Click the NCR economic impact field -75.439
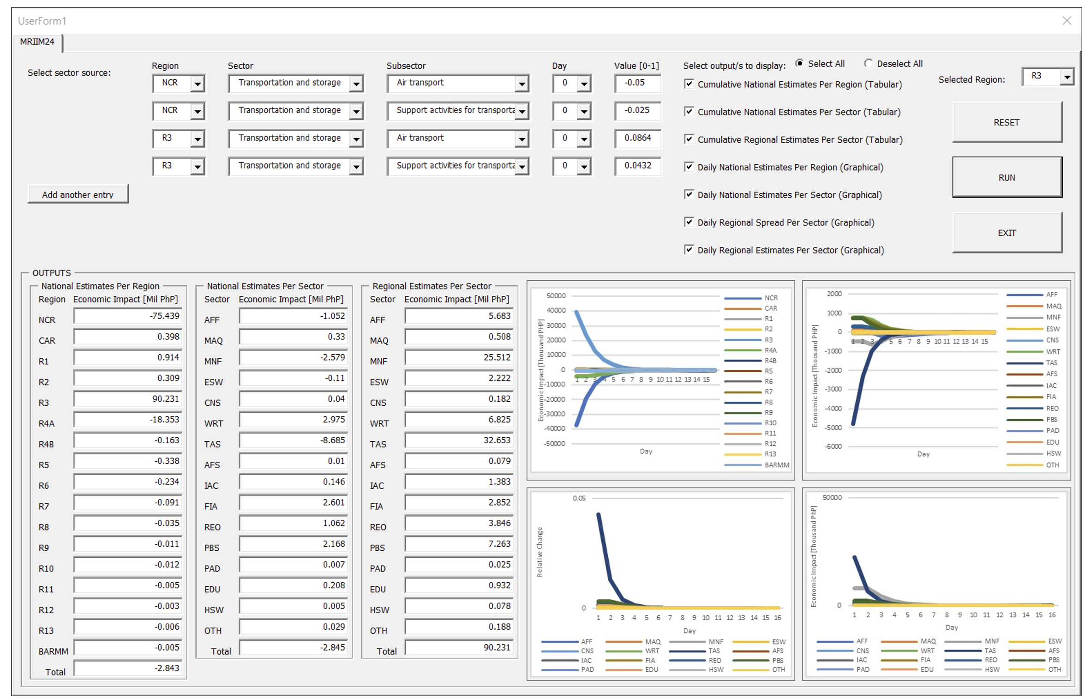This screenshot has width=1091, height=699. click(x=127, y=316)
